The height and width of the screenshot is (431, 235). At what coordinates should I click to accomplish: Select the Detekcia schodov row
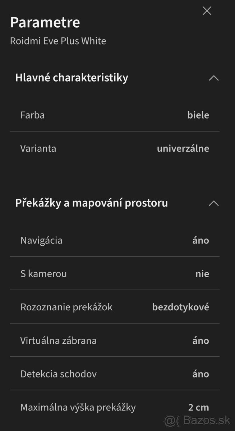(x=115, y=374)
